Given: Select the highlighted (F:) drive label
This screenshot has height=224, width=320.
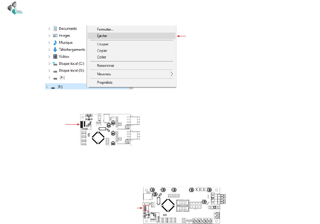Looking at the screenshot, I should pos(60,87).
